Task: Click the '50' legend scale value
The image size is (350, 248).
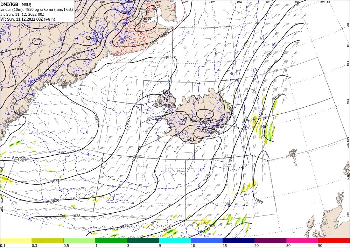Action: coord(320,246)
